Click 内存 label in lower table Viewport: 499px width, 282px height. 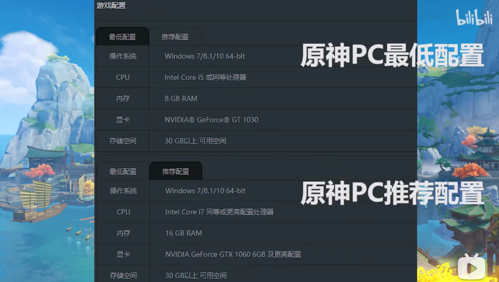click(123, 233)
